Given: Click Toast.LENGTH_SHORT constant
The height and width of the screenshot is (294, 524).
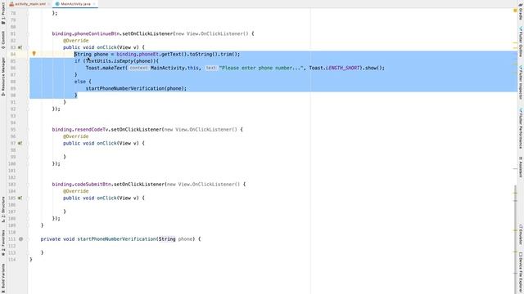Looking at the screenshot, I should (334, 68).
